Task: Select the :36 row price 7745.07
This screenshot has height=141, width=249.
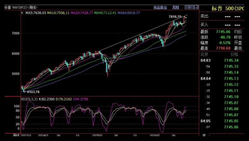Action: coord(231,103)
